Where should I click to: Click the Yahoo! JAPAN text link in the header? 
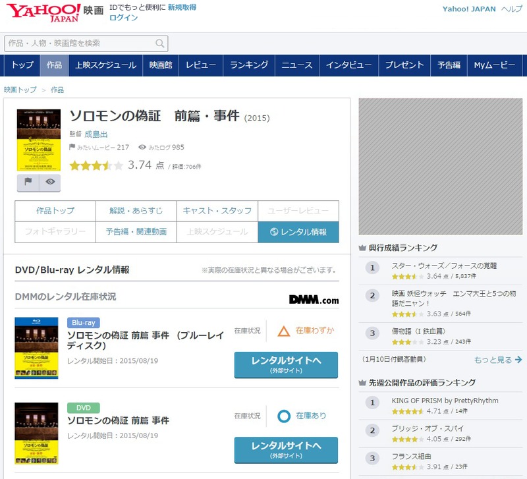(469, 9)
